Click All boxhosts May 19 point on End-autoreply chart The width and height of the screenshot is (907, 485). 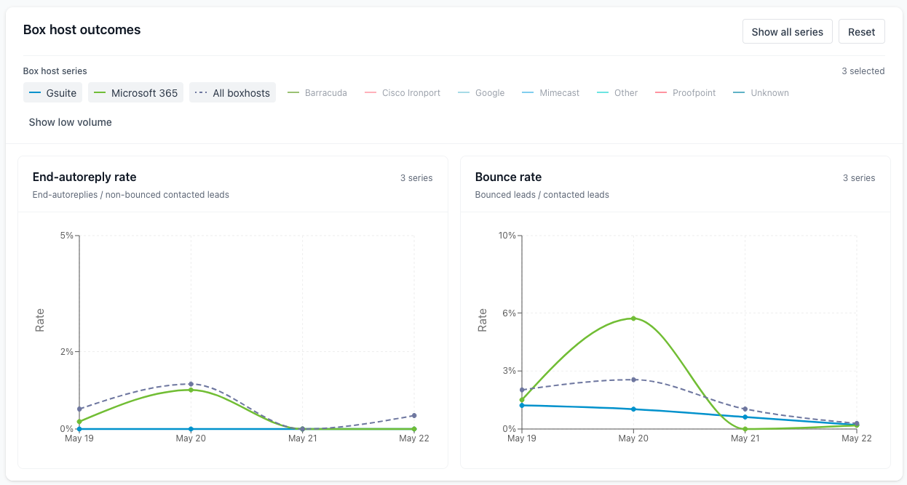point(79,409)
